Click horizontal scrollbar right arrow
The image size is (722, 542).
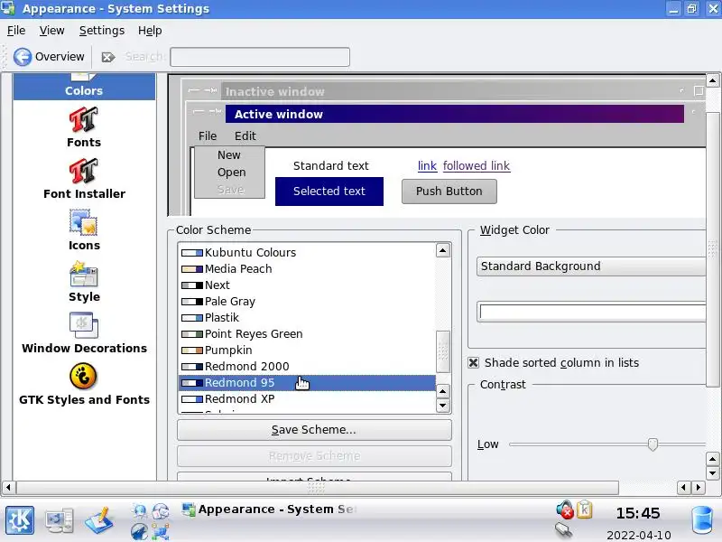[x=699, y=487]
